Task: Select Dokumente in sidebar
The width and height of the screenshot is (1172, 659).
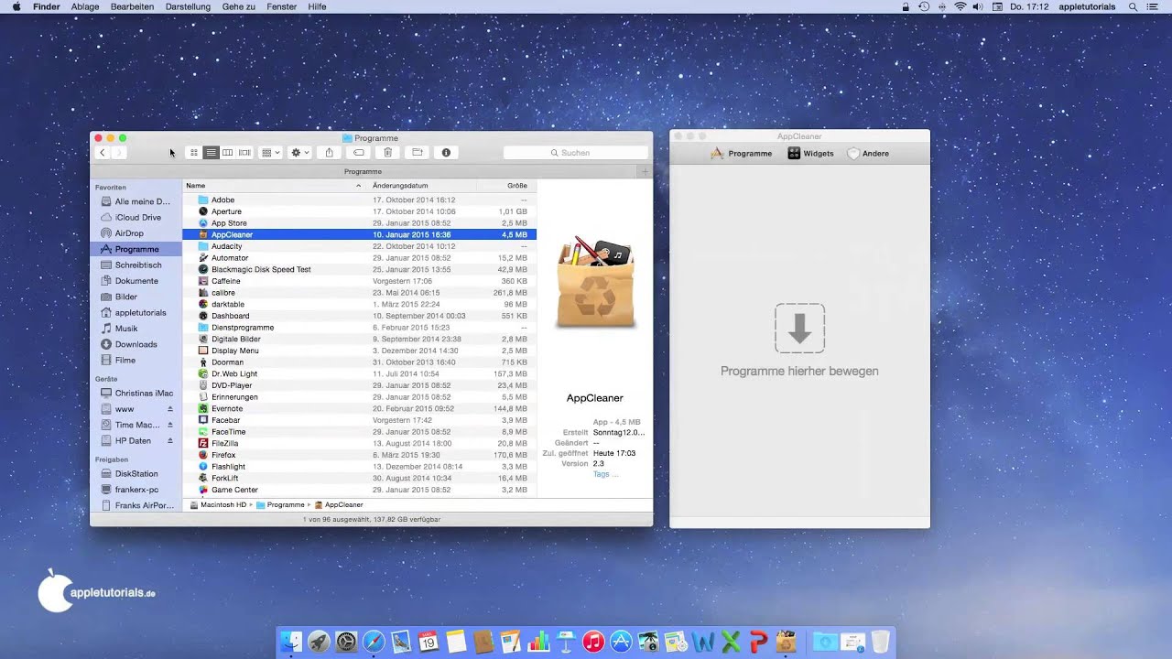Action: (x=136, y=281)
